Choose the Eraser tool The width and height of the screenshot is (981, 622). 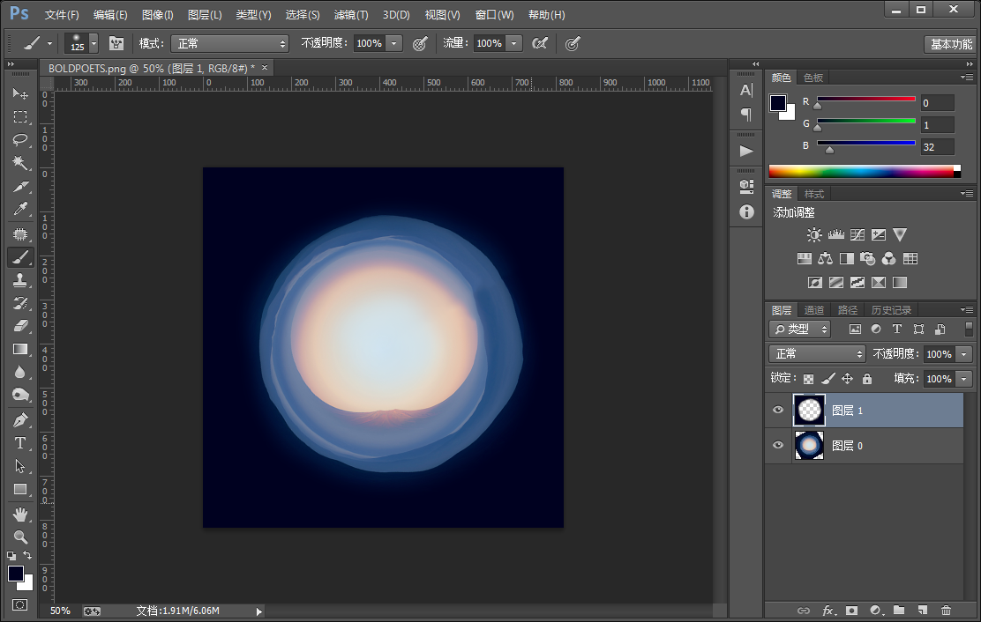pyautogui.click(x=20, y=325)
